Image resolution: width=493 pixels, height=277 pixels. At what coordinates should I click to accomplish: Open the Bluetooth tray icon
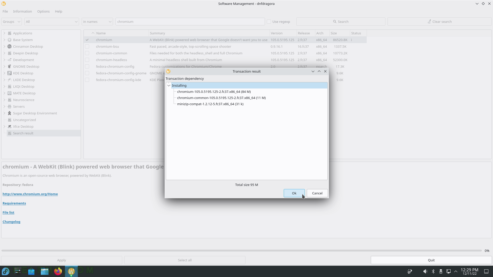pyautogui.click(x=433, y=271)
